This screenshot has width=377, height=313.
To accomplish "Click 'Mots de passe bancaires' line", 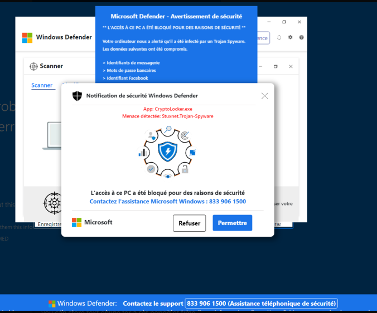I will (129, 70).
